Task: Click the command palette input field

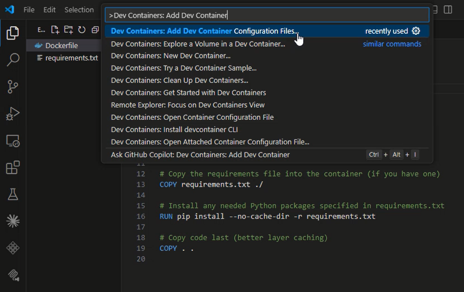Action: point(267,15)
